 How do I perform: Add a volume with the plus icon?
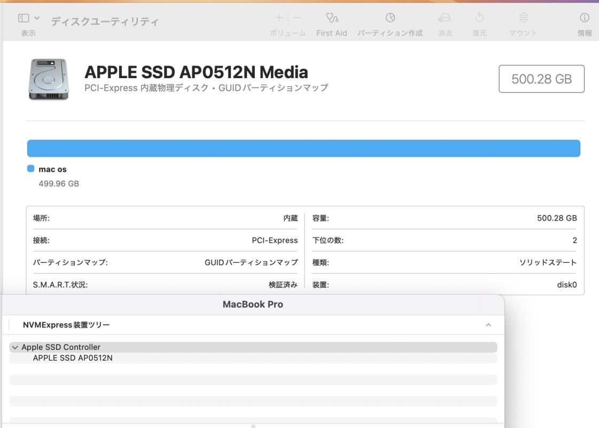[x=279, y=18]
